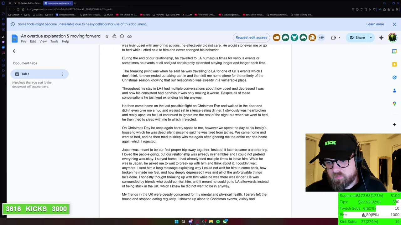Open the Gemini sparkle icon
Viewport: 401px width, 225px height.
coord(381,37)
